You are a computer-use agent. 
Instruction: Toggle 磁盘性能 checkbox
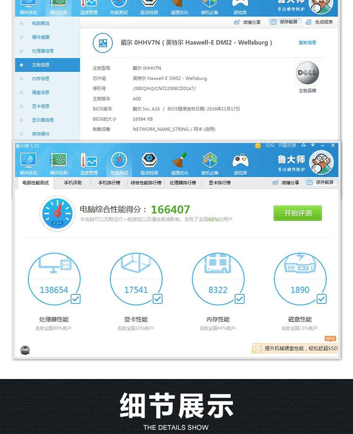coord(321,299)
